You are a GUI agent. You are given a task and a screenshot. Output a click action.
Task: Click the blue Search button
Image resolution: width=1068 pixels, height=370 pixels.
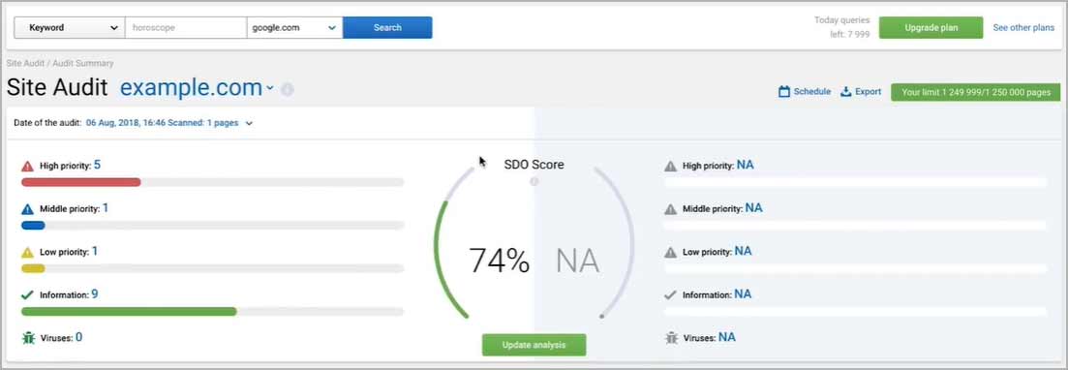(387, 28)
